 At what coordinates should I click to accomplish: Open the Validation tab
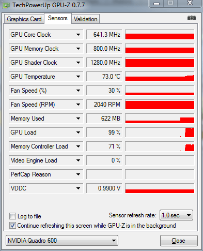tap(85, 19)
